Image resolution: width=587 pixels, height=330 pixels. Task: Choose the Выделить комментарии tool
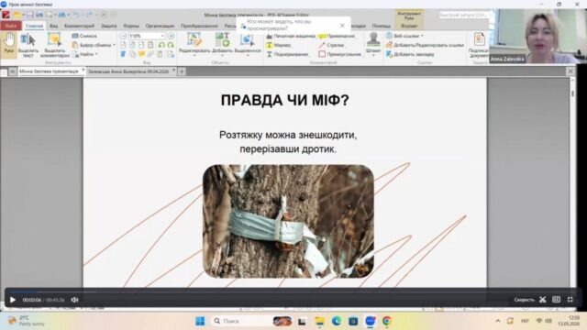[x=55, y=46]
